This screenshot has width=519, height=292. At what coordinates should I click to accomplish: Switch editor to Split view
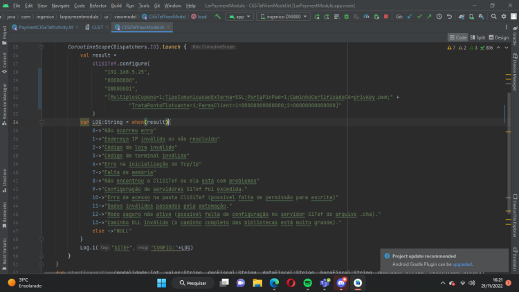click(477, 37)
